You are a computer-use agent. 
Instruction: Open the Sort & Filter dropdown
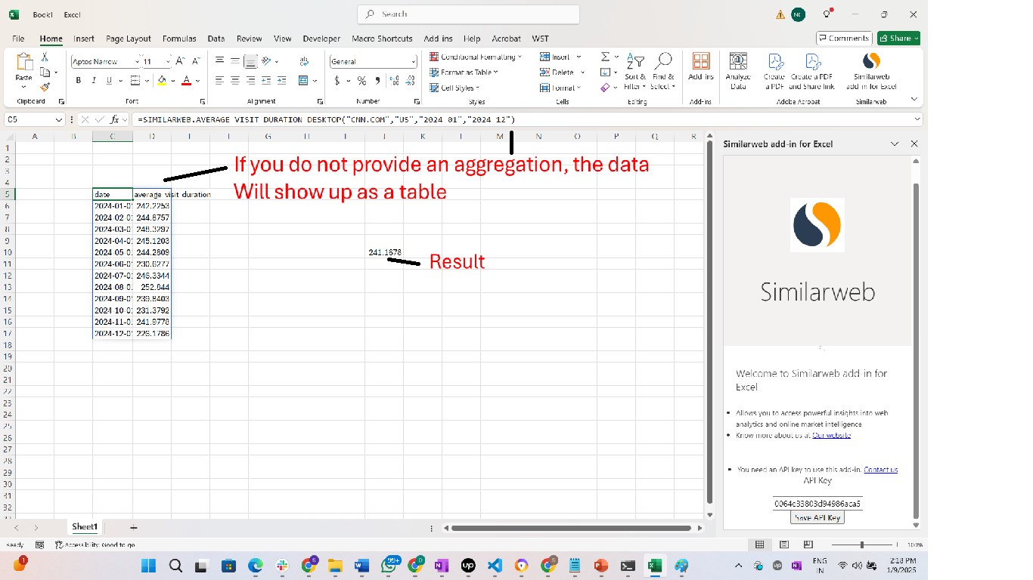(635, 72)
